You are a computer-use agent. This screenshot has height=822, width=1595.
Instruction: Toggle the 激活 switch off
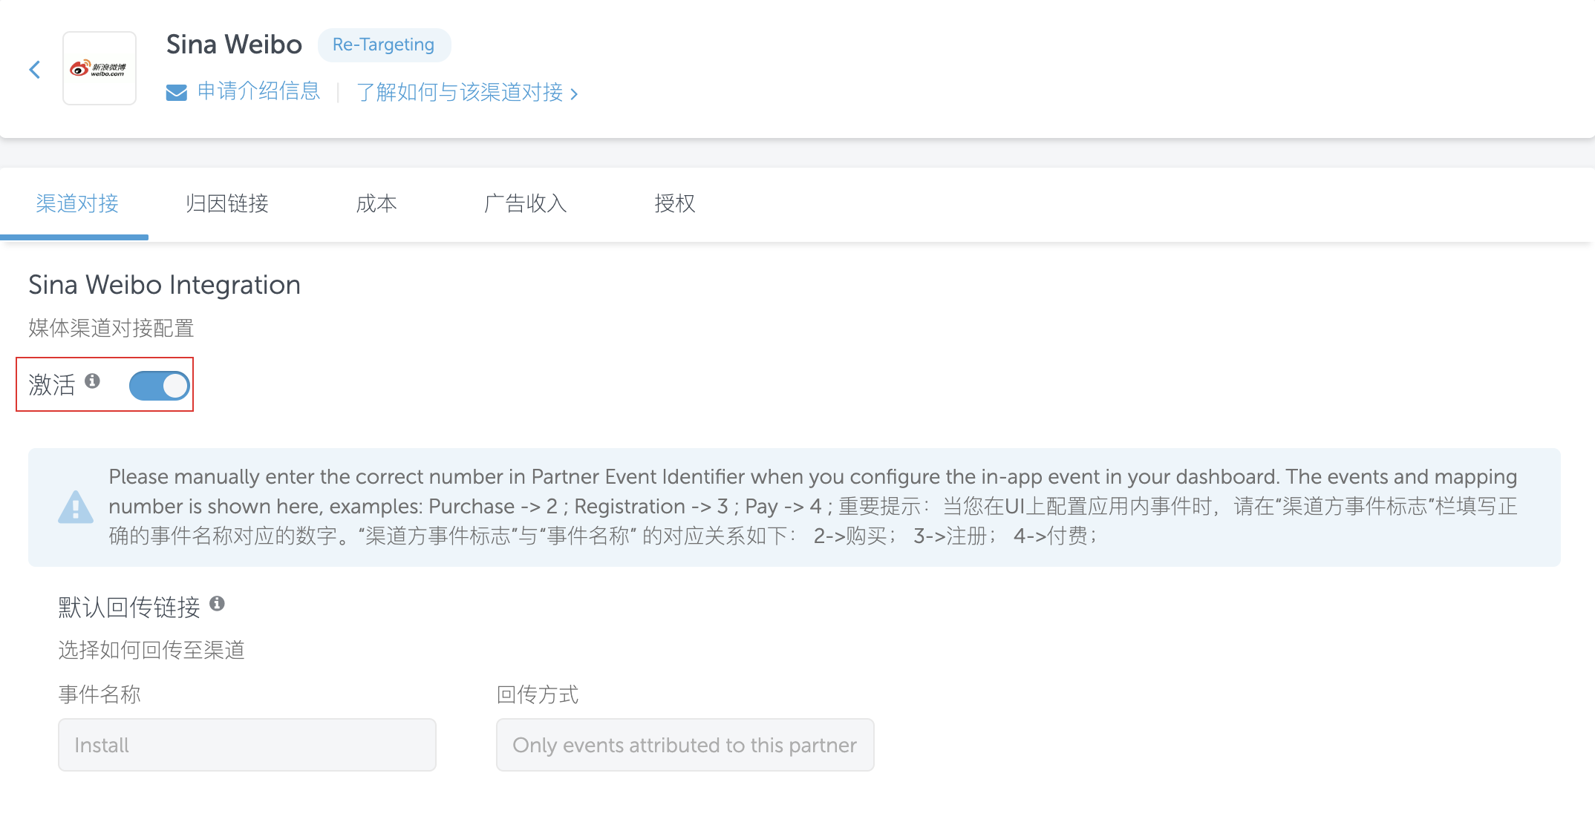(x=159, y=386)
